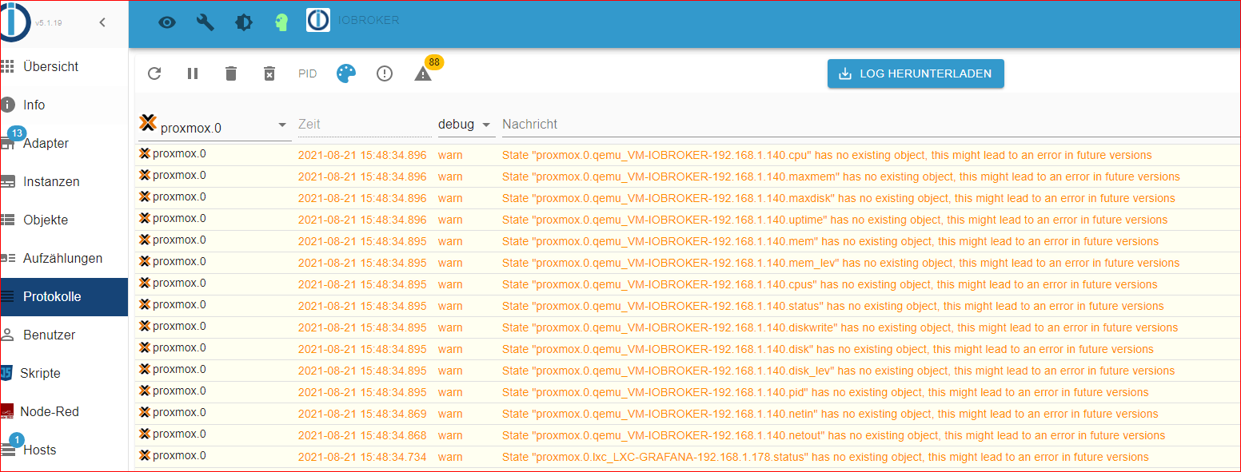Delete the log file using the trash-with-X icon
Viewport: 1241px width, 472px height.
[269, 73]
